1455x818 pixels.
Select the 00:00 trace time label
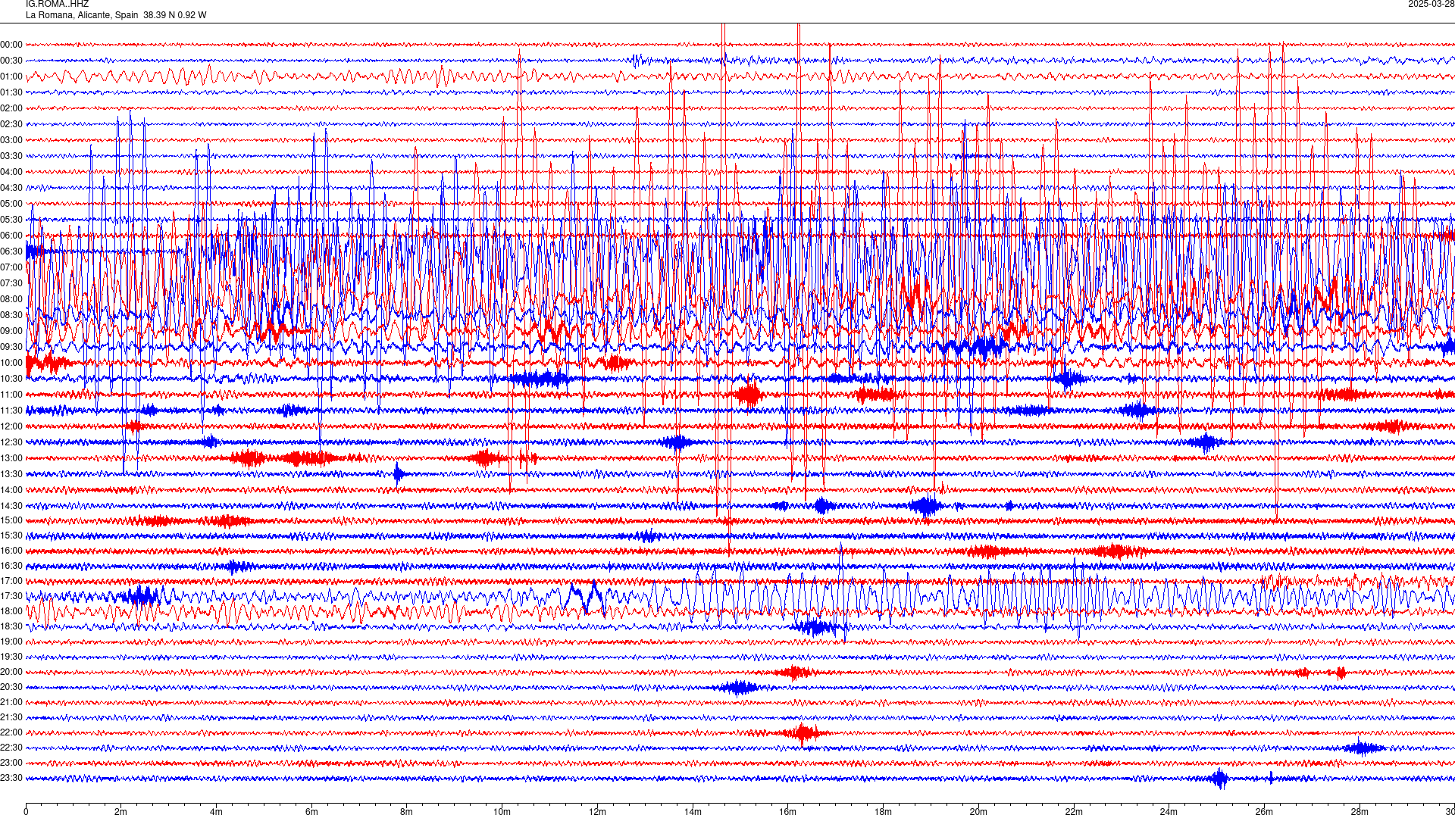tap(11, 45)
